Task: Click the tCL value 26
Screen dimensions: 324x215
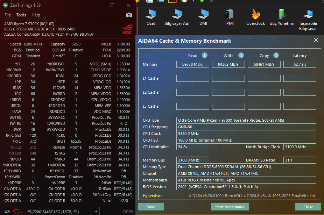Action: coord(33,64)
